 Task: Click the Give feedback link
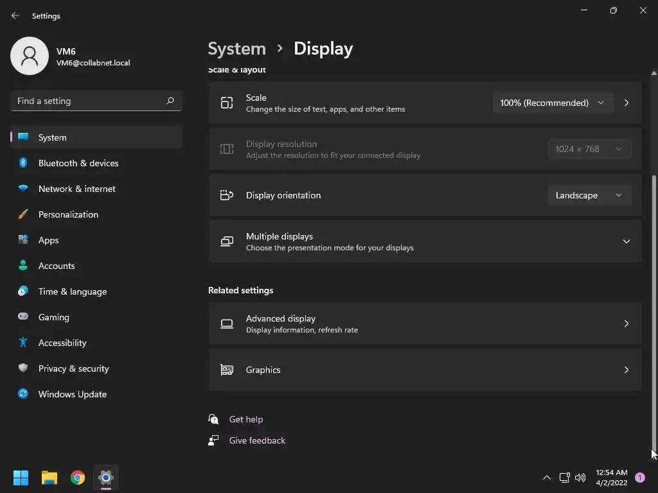click(x=257, y=440)
